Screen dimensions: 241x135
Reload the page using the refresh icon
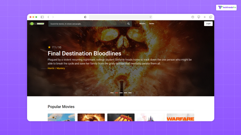point(151,17)
